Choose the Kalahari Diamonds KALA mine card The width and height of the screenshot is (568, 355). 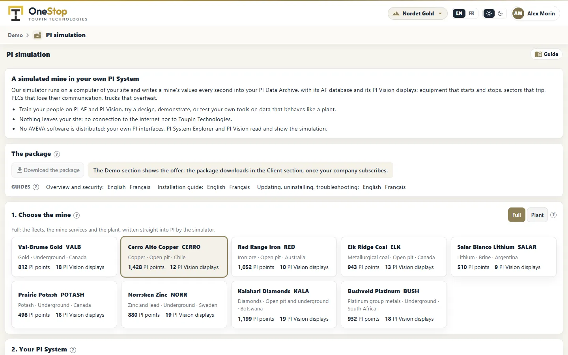click(284, 305)
